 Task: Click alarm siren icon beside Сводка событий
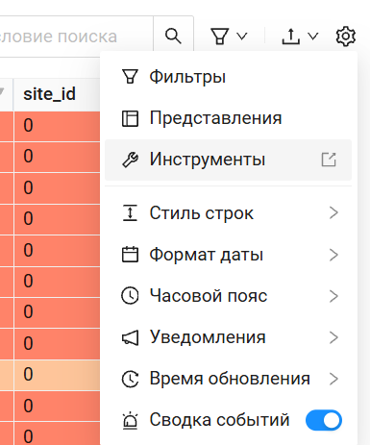(130, 421)
